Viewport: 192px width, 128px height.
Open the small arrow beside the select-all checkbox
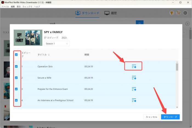19,55
